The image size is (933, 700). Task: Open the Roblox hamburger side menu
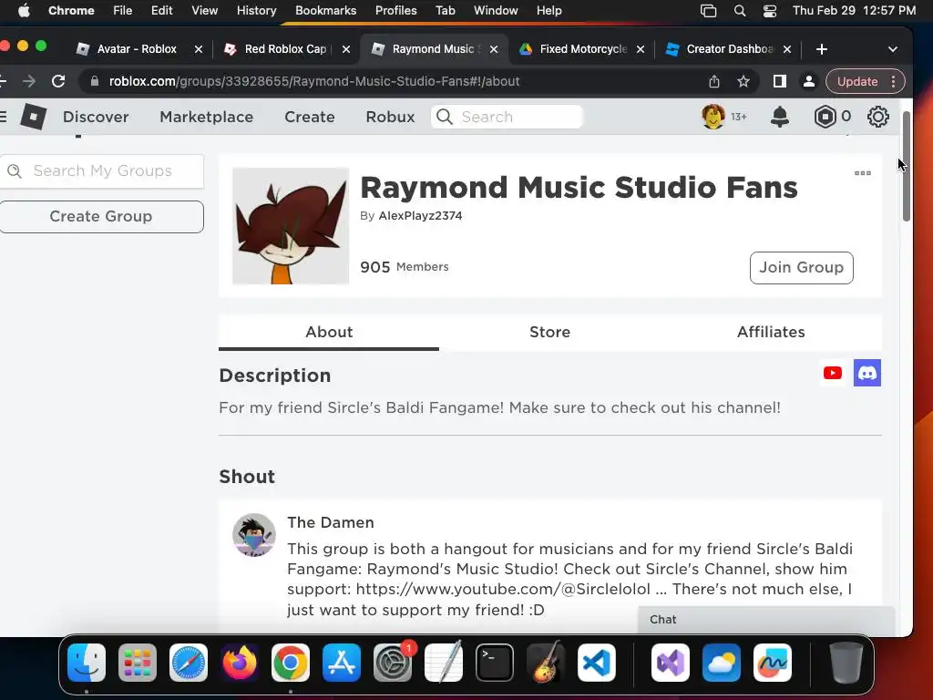click(x=4, y=117)
